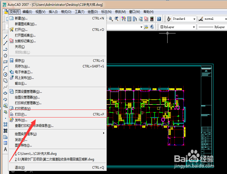Screen dimensions: 227x174
Task: Open the Sheet Set Manager icon
Action: click(x=140, y=19)
